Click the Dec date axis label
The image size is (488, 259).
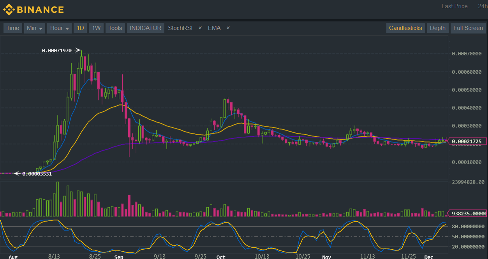pyautogui.click(x=429, y=257)
